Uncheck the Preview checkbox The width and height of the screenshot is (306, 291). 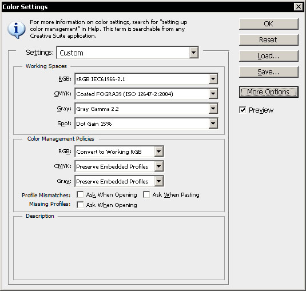pyautogui.click(x=243, y=110)
